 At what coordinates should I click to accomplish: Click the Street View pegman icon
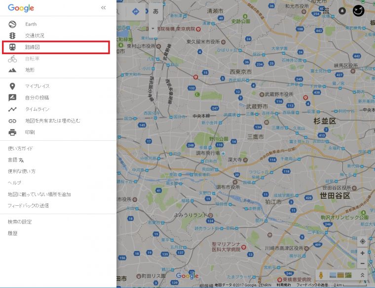tap(321, 275)
